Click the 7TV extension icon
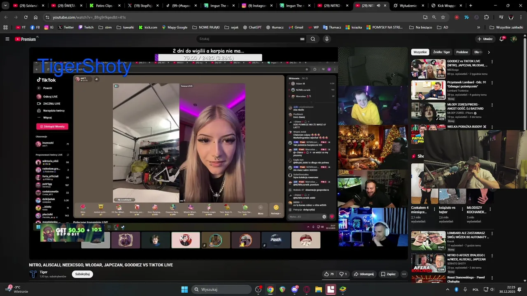527x296 pixels. pos(466,17)
